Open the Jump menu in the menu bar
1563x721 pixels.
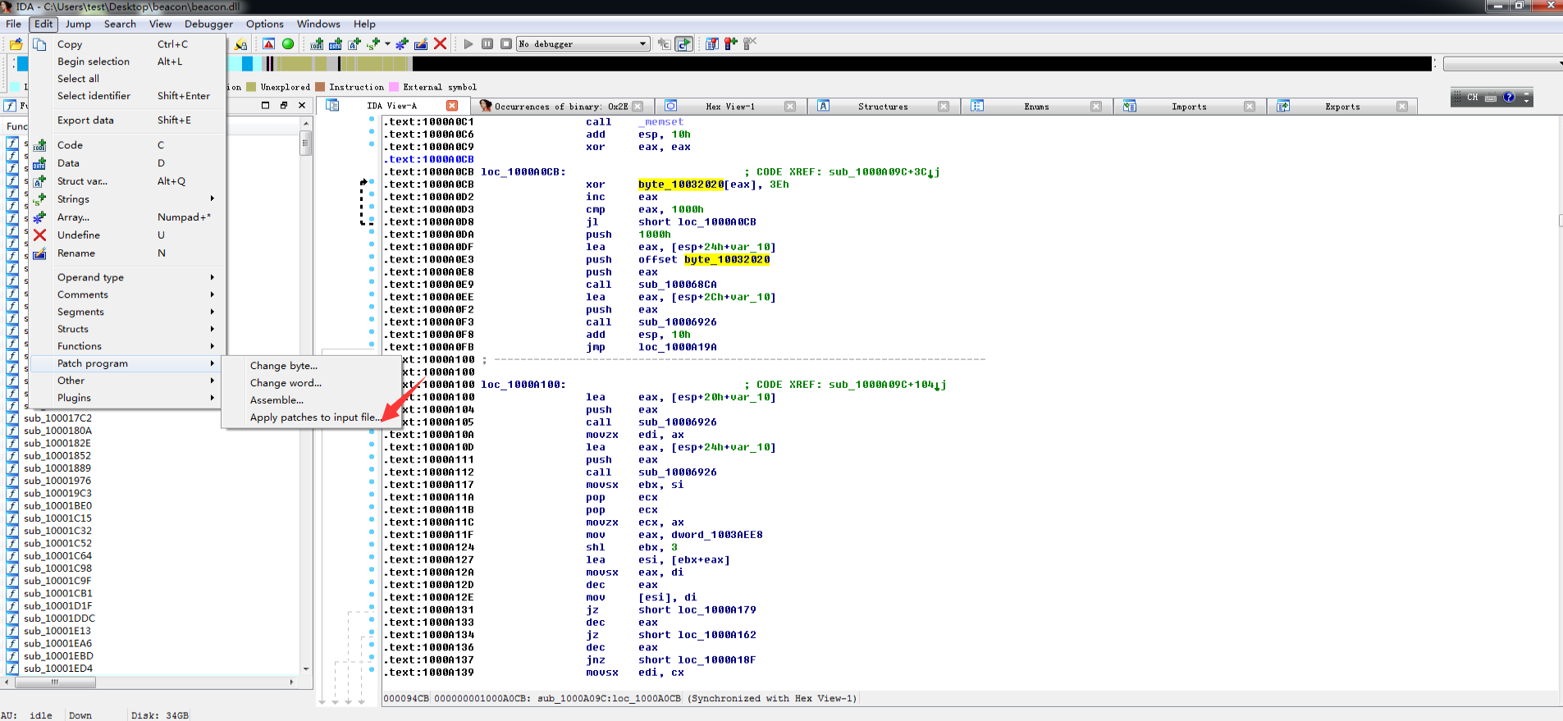78,24
